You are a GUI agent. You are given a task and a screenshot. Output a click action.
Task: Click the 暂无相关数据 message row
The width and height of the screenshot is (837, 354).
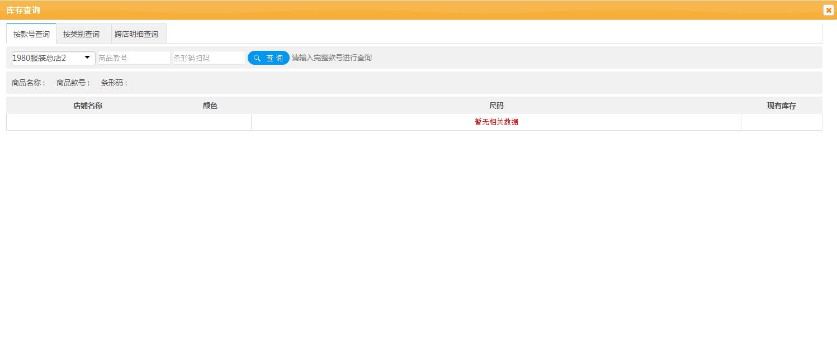pos(496,122)
